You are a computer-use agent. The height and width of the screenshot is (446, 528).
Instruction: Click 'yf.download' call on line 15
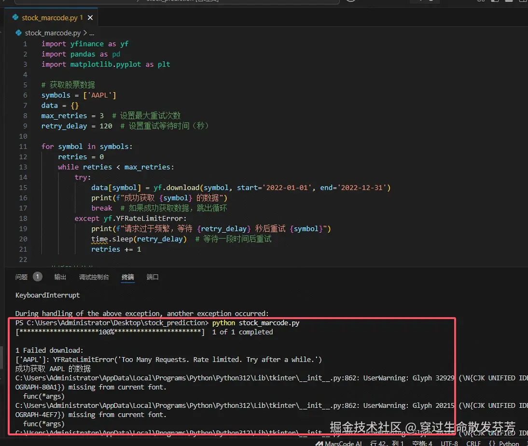tap(177, 188)
